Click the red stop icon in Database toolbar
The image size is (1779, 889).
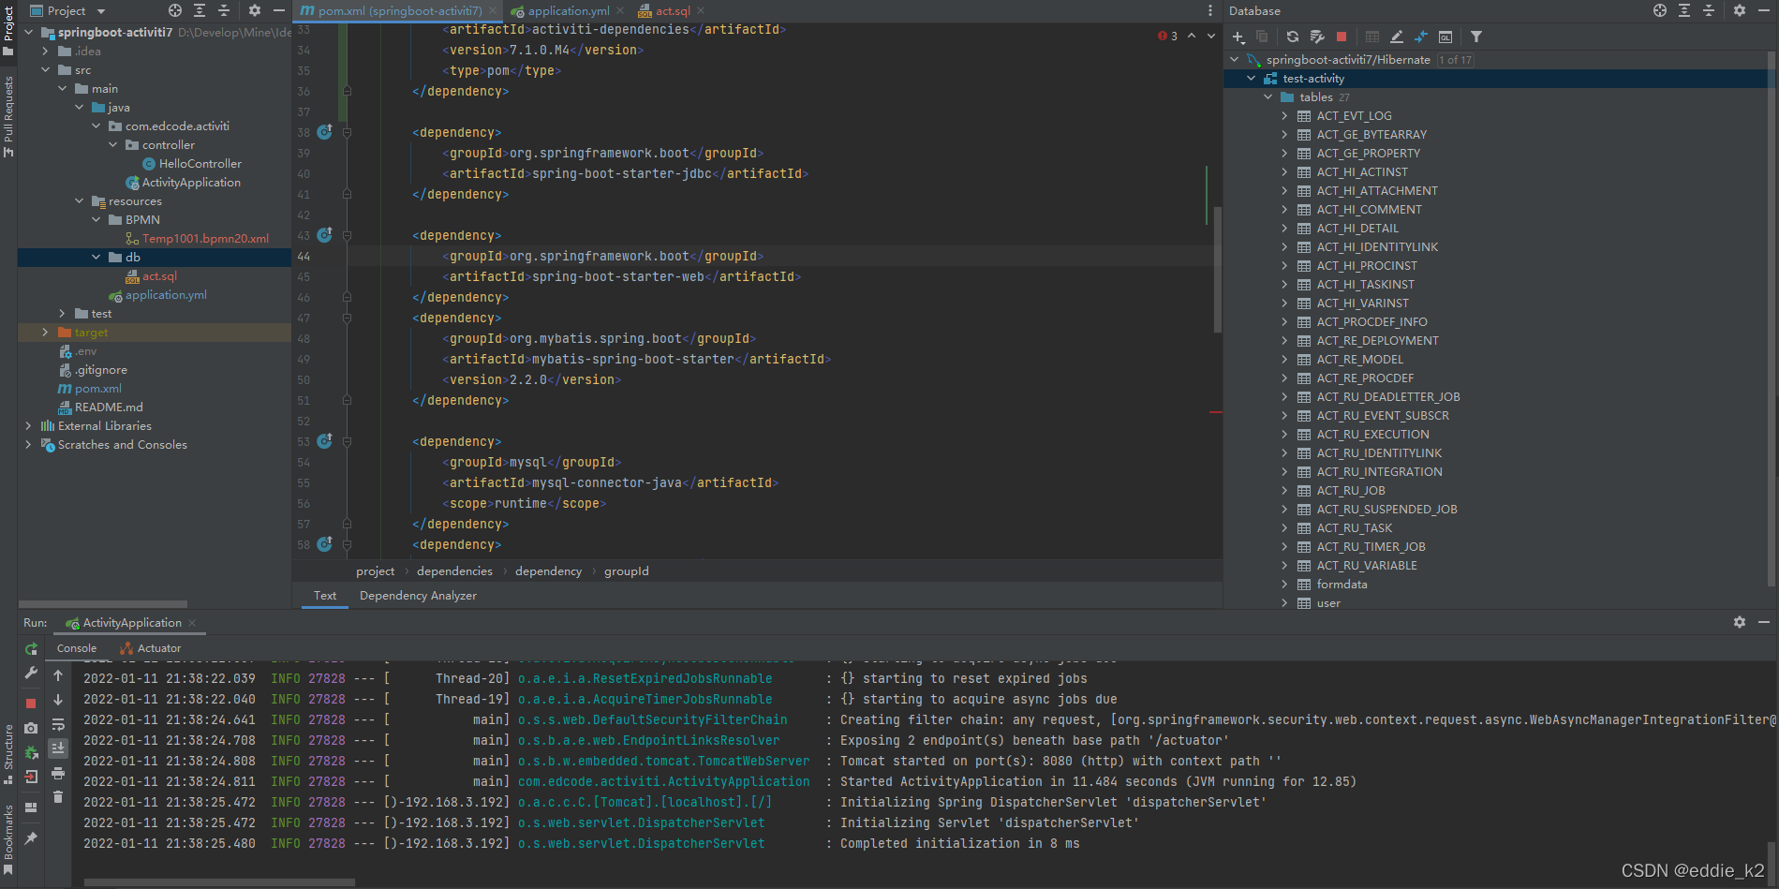[1342, 37]
